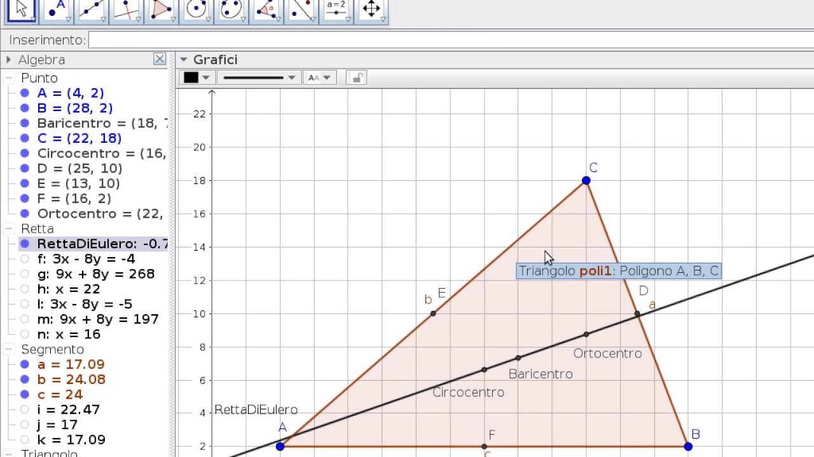Click midpoint D on side a
814x457 pixels.
point(637,314)
